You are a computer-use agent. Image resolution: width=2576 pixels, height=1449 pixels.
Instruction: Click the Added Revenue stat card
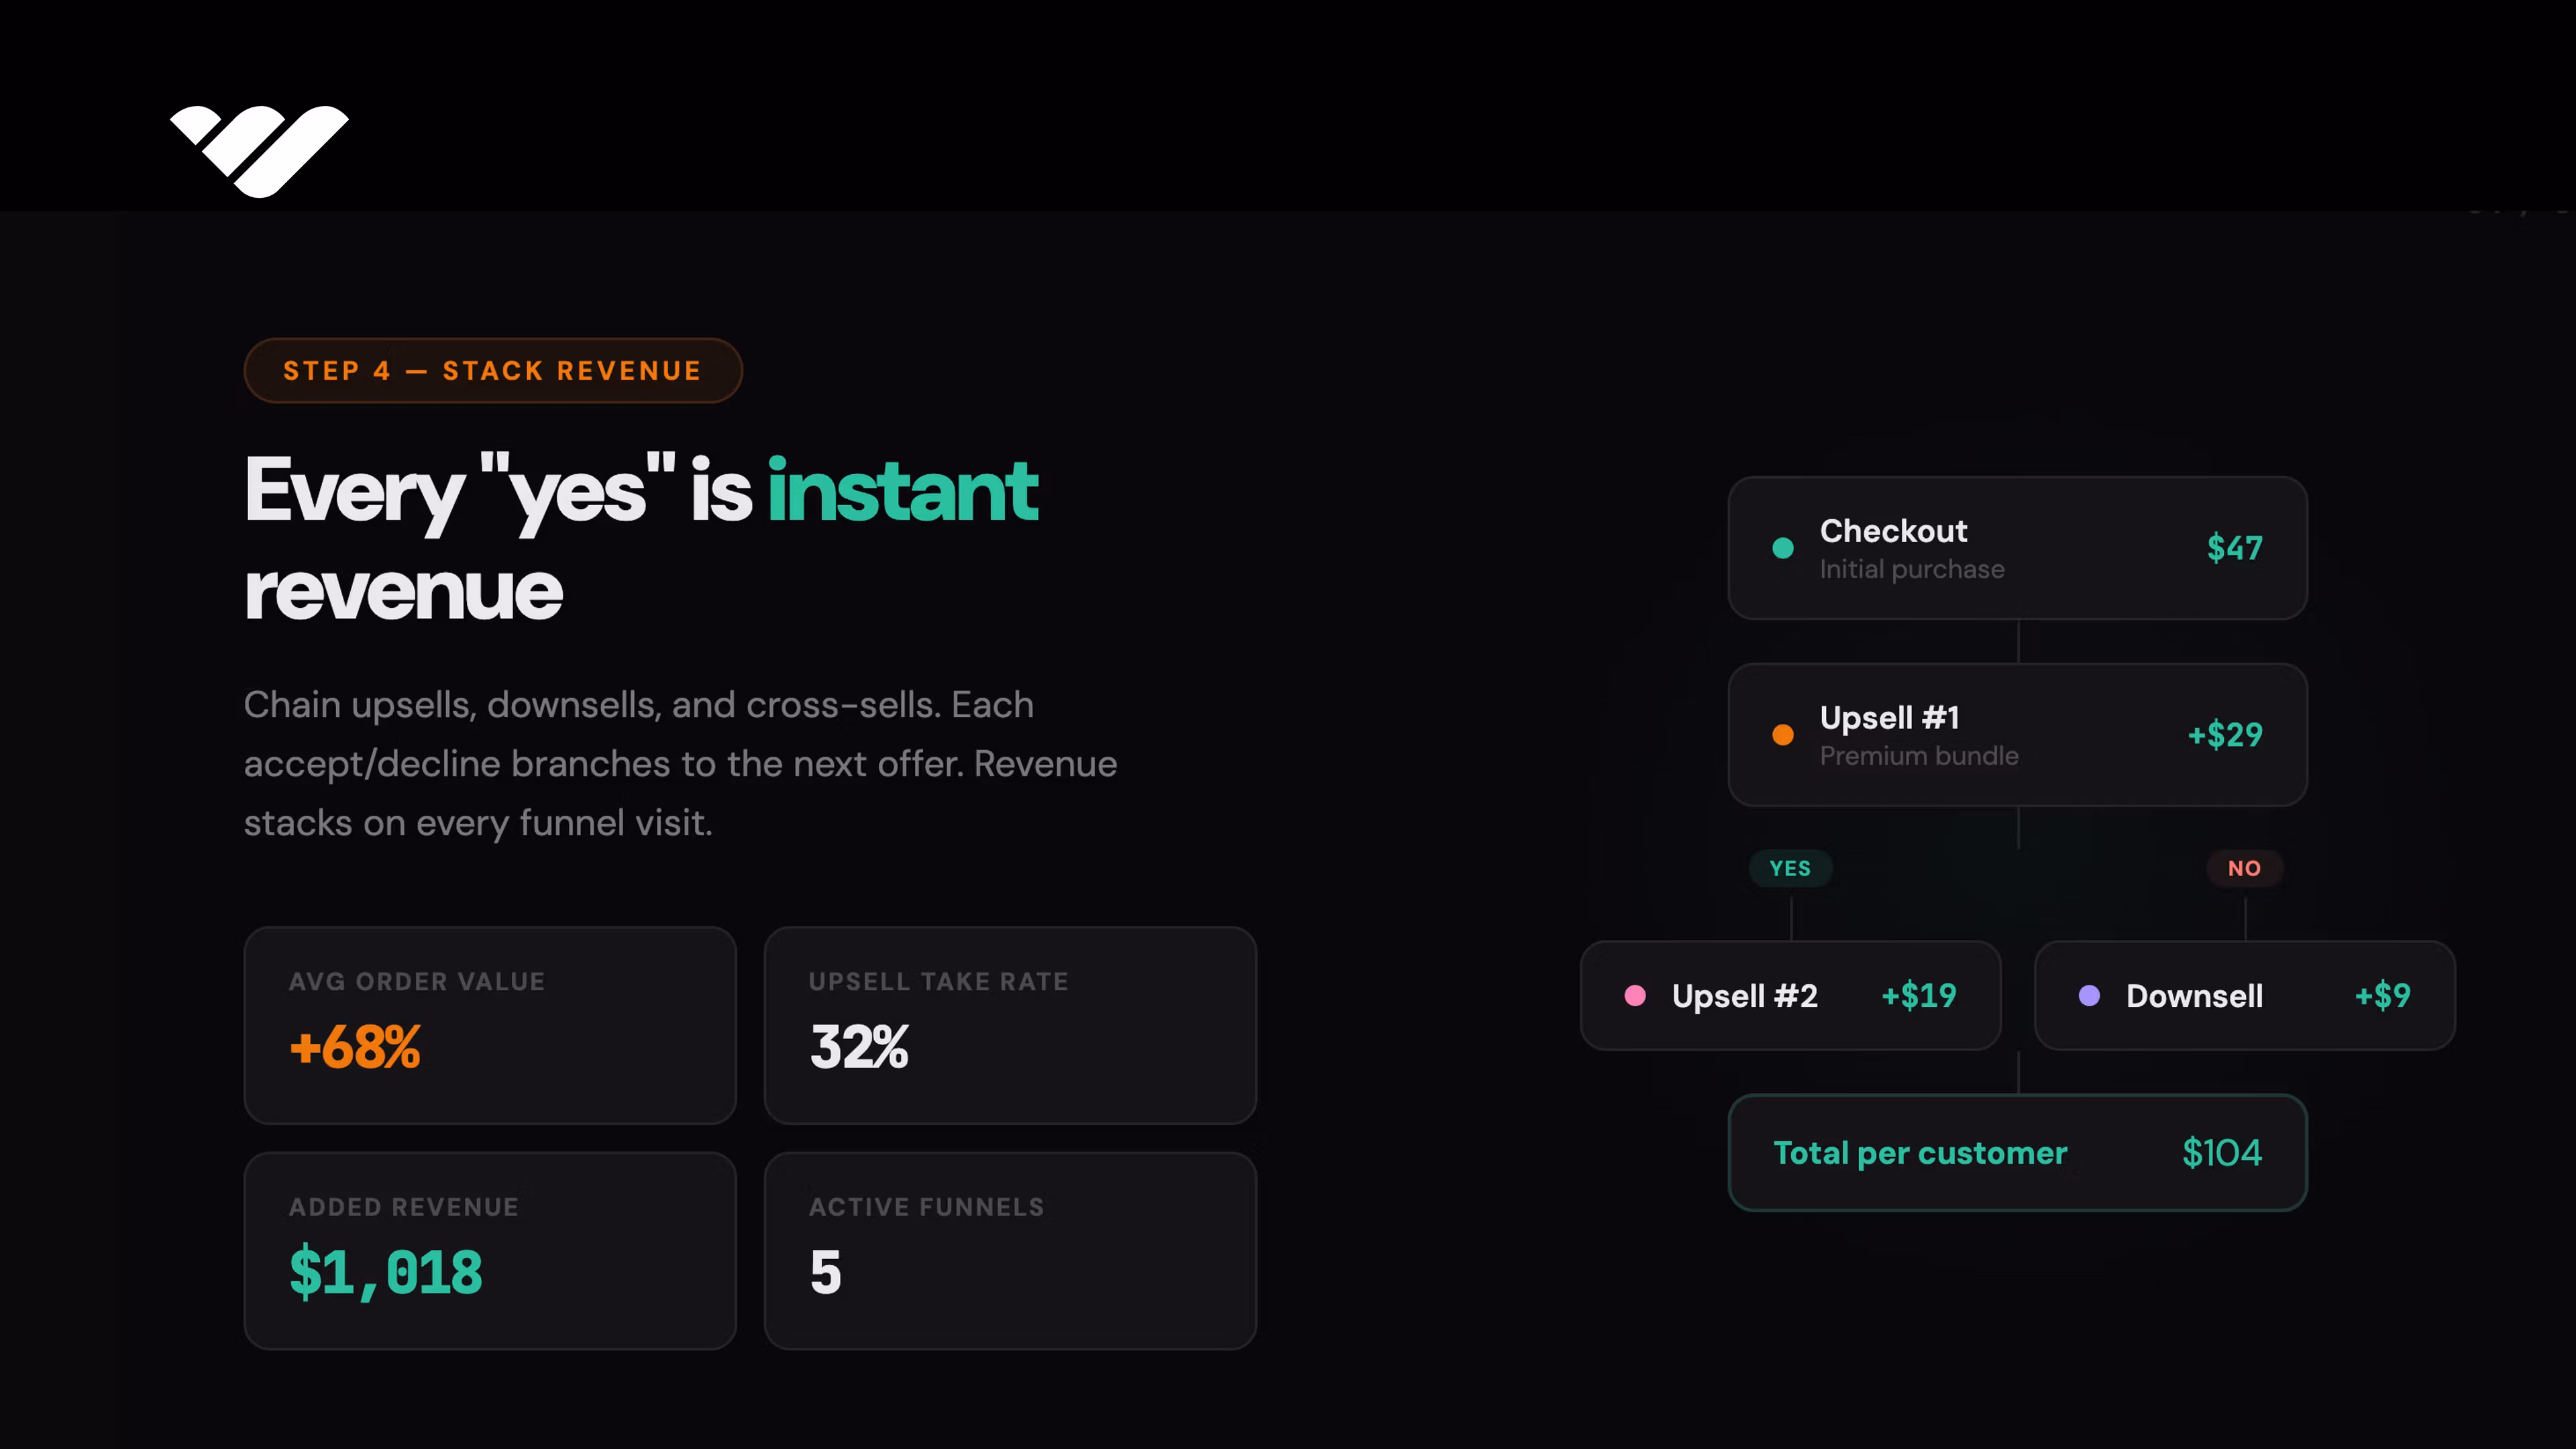pyautogui.click(x=490, y=1250)
